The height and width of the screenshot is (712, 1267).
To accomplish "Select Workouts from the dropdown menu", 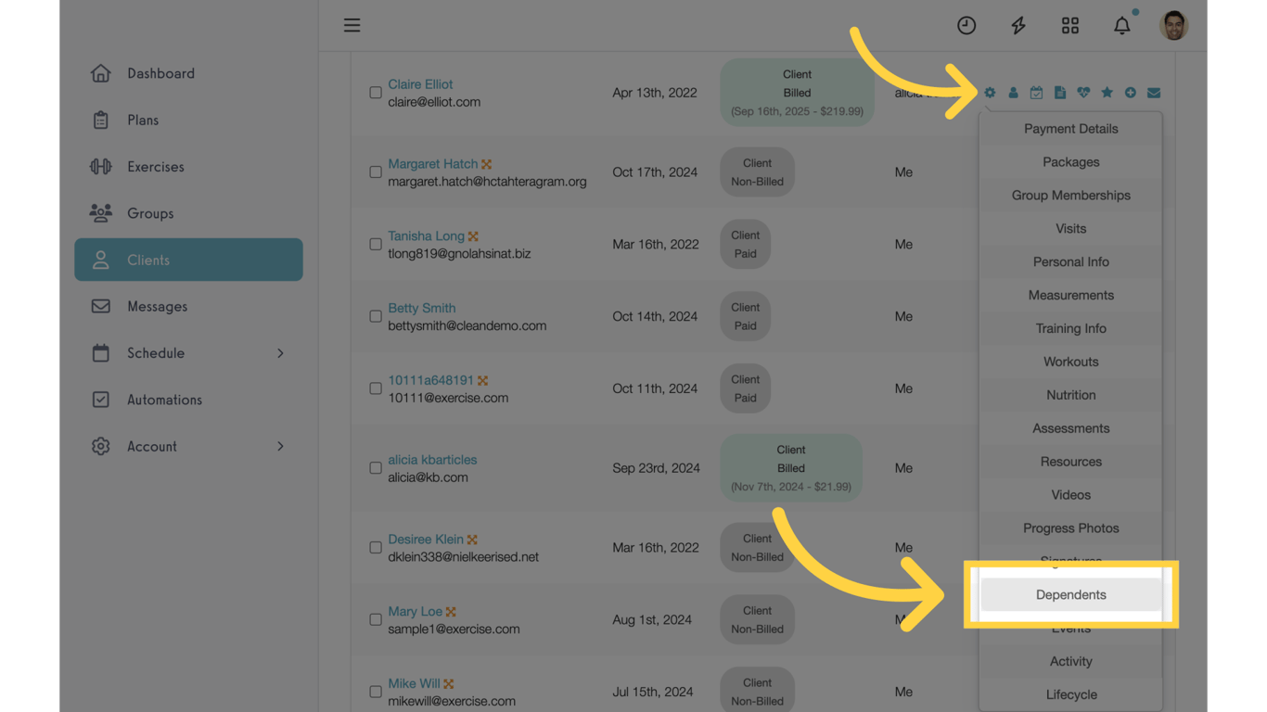I will point(1071,362).
